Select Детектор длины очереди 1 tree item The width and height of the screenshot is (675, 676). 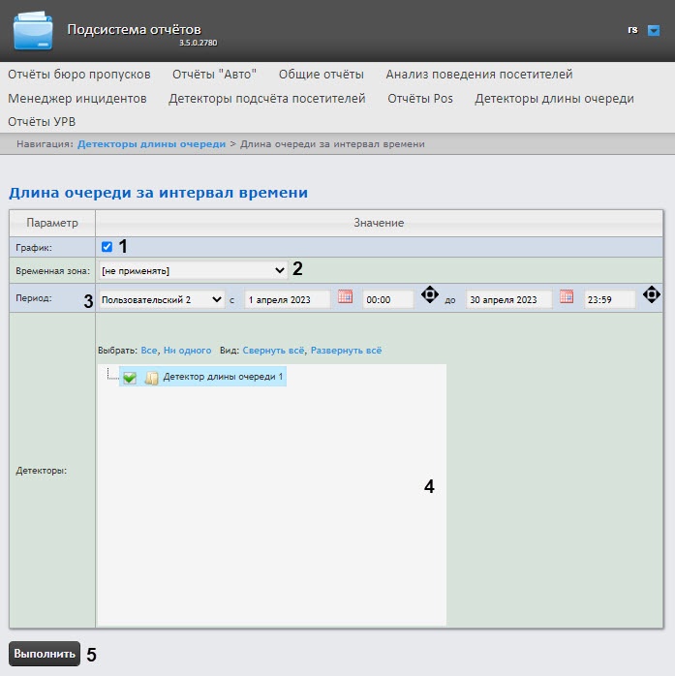(x=223, y=377)
